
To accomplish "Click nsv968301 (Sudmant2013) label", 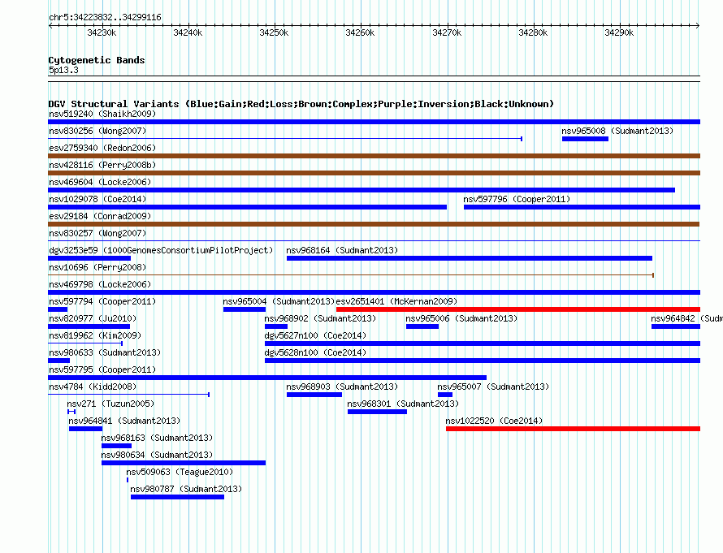I will (x=403, y=404).
